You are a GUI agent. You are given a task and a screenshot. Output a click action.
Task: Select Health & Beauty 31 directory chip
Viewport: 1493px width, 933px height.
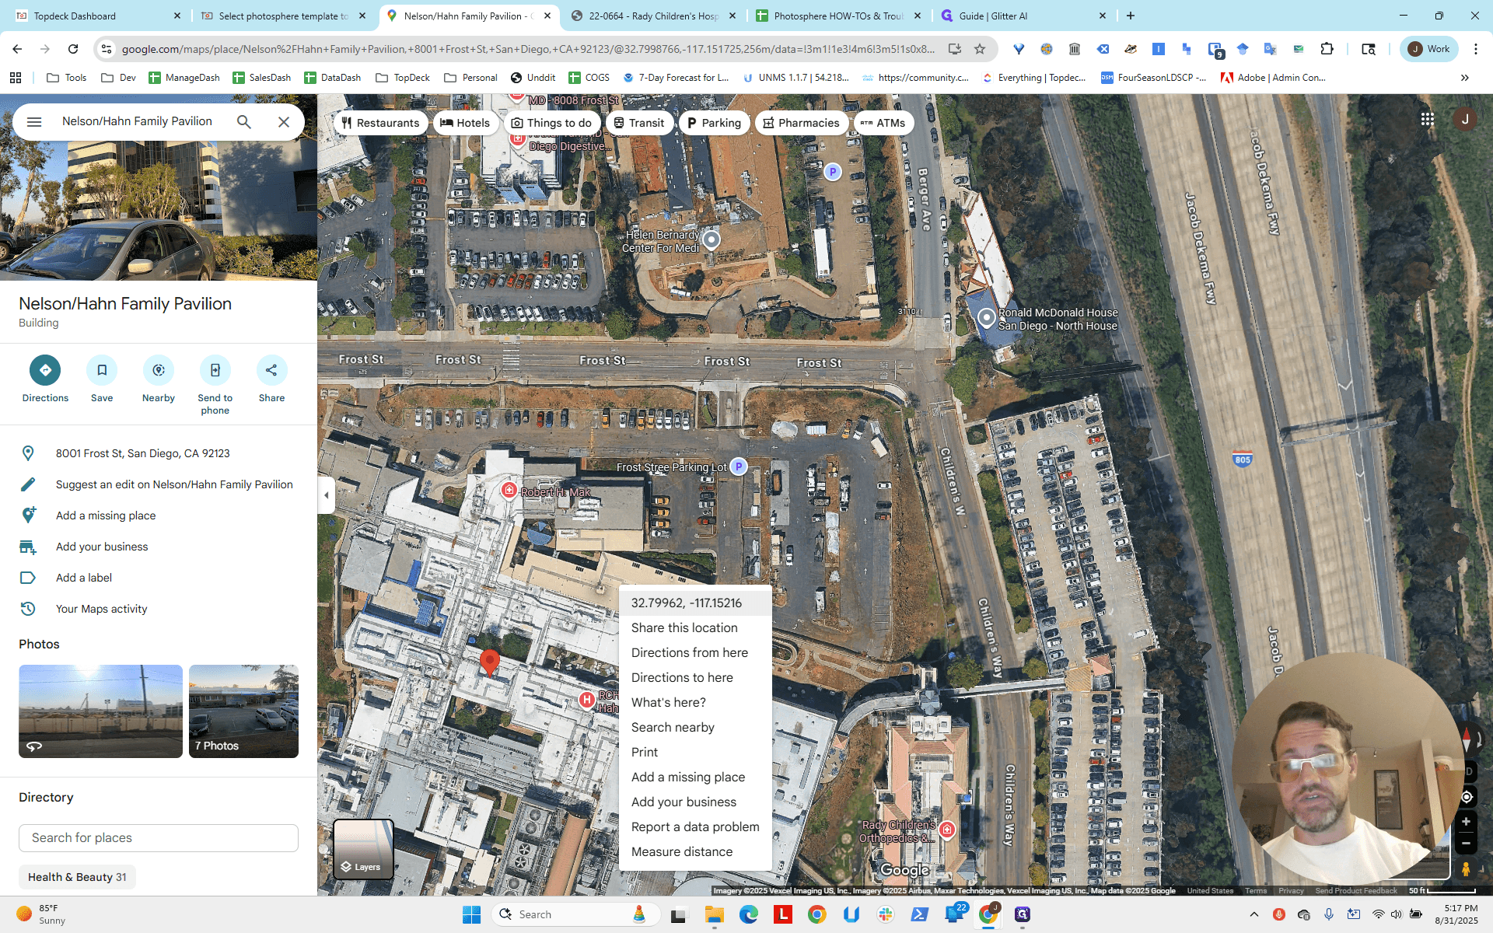tap(77, 877)
